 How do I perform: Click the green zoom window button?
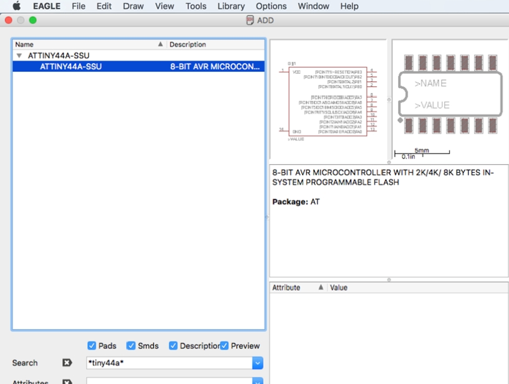(33, 20)
